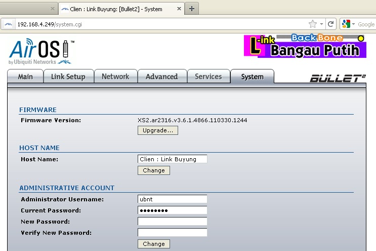Click the FIRMWARE section heading
This screenshot has width=376, height=251.
(x=38, y=110)
